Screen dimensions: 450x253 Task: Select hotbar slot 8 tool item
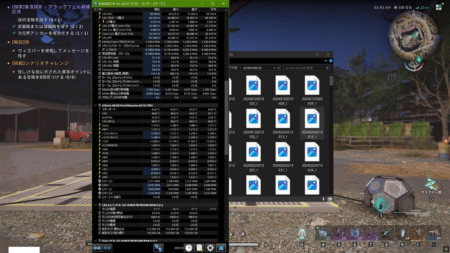(x=386, y=234)
